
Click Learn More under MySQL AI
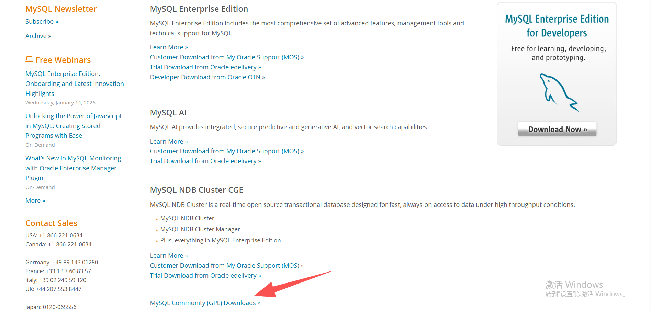[169, 141]
